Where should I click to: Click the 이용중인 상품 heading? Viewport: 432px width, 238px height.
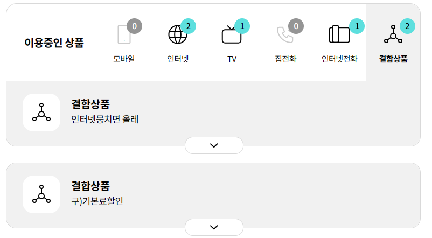[54, 43]
